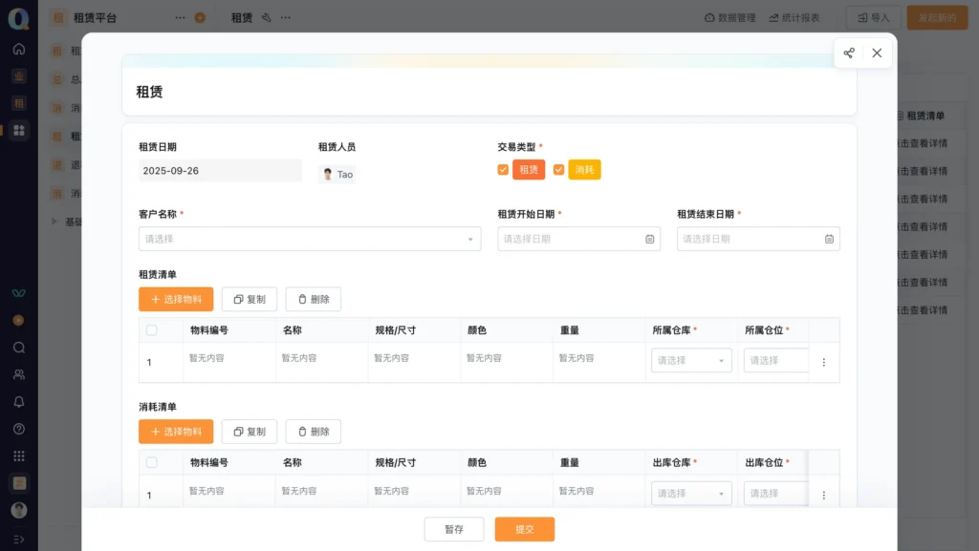Click the 租赁结束日期 date input field
Screen dimensions: 979x551
pos(751,239)
